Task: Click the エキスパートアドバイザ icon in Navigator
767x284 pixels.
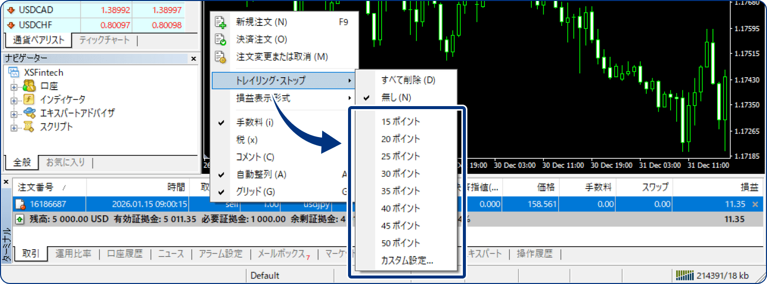Action: pos(29,113)
